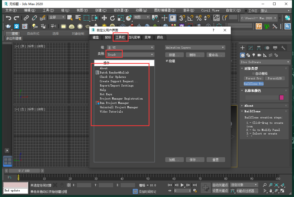The height and width of the screenshot is (197, 294).
Task: Open the 全部 selection filter dropdown
Action: pos(57,17)
